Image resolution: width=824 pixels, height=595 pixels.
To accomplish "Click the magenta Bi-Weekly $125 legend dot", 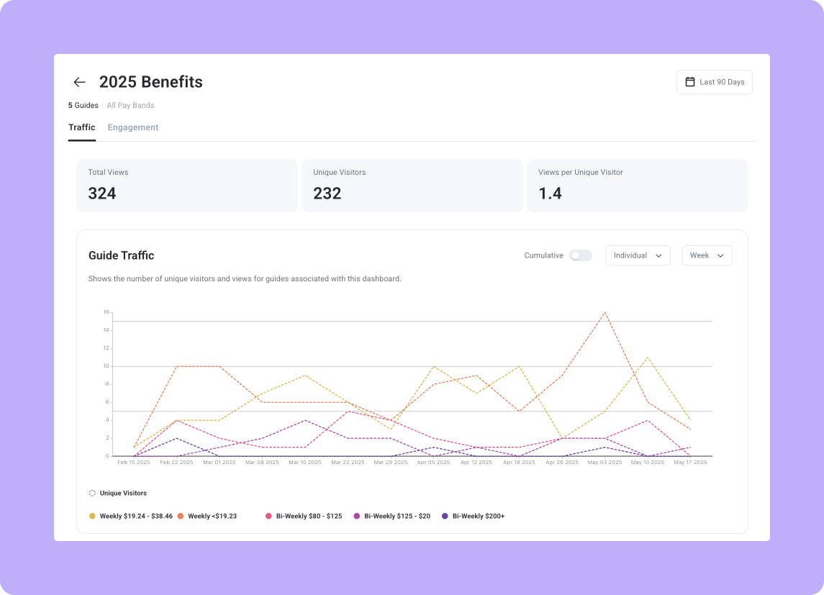I will [357, 516].
